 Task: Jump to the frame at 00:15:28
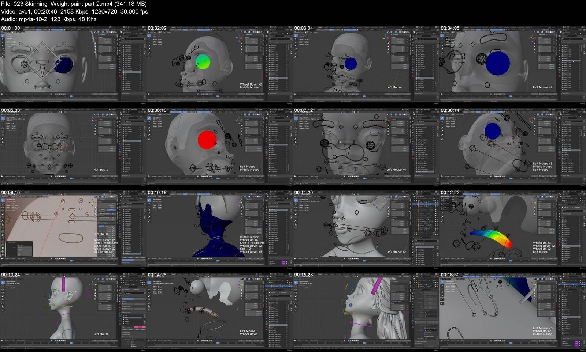[x=366, y=310]
